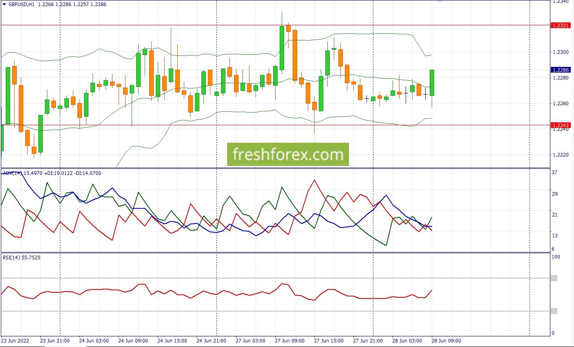Click the 1.2300 price axis value
This screenshot has height=347, width=574.
point(560,52)
